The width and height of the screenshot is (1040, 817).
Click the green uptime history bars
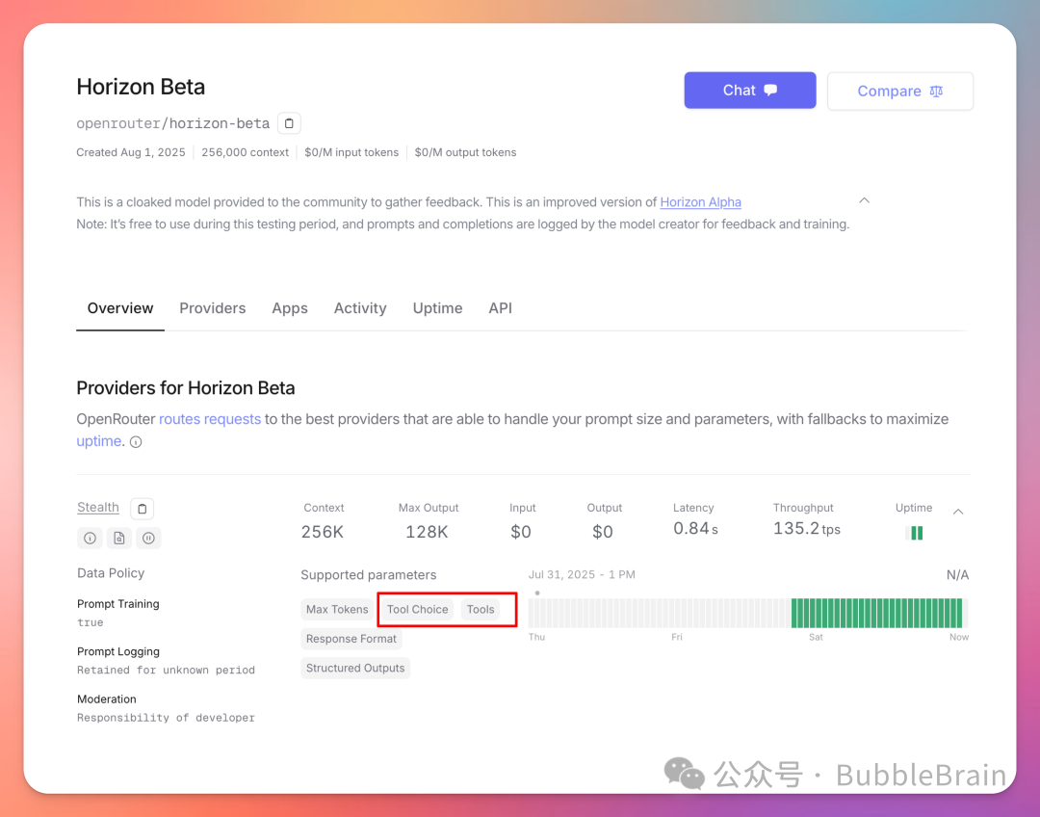[877, 614]
